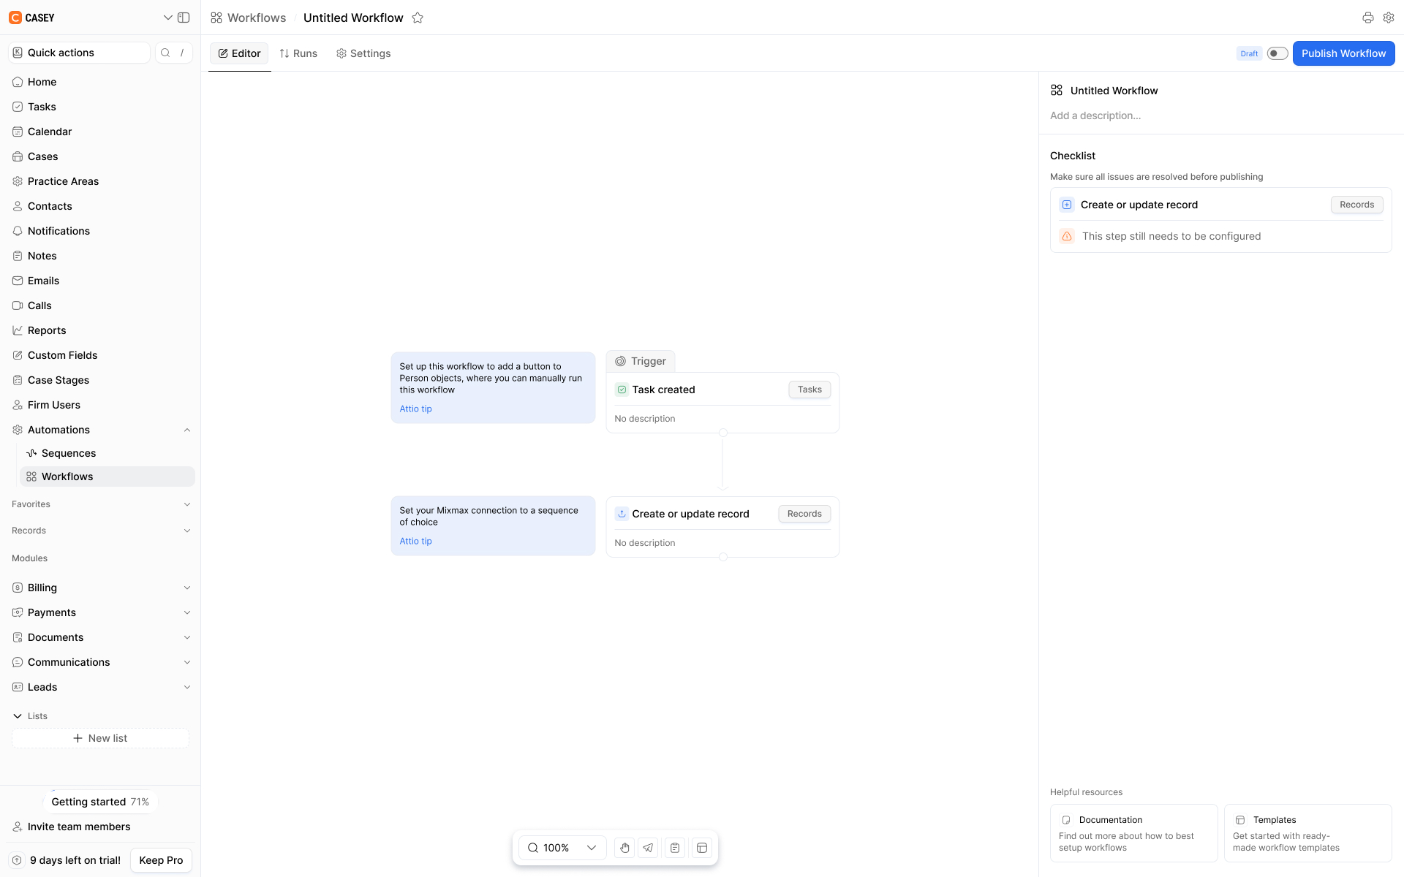The width and height of the screenshot is (1404, 877).
Task: Open the CASEY workspace switcher dropdown
Action: [x=167, y=18]
